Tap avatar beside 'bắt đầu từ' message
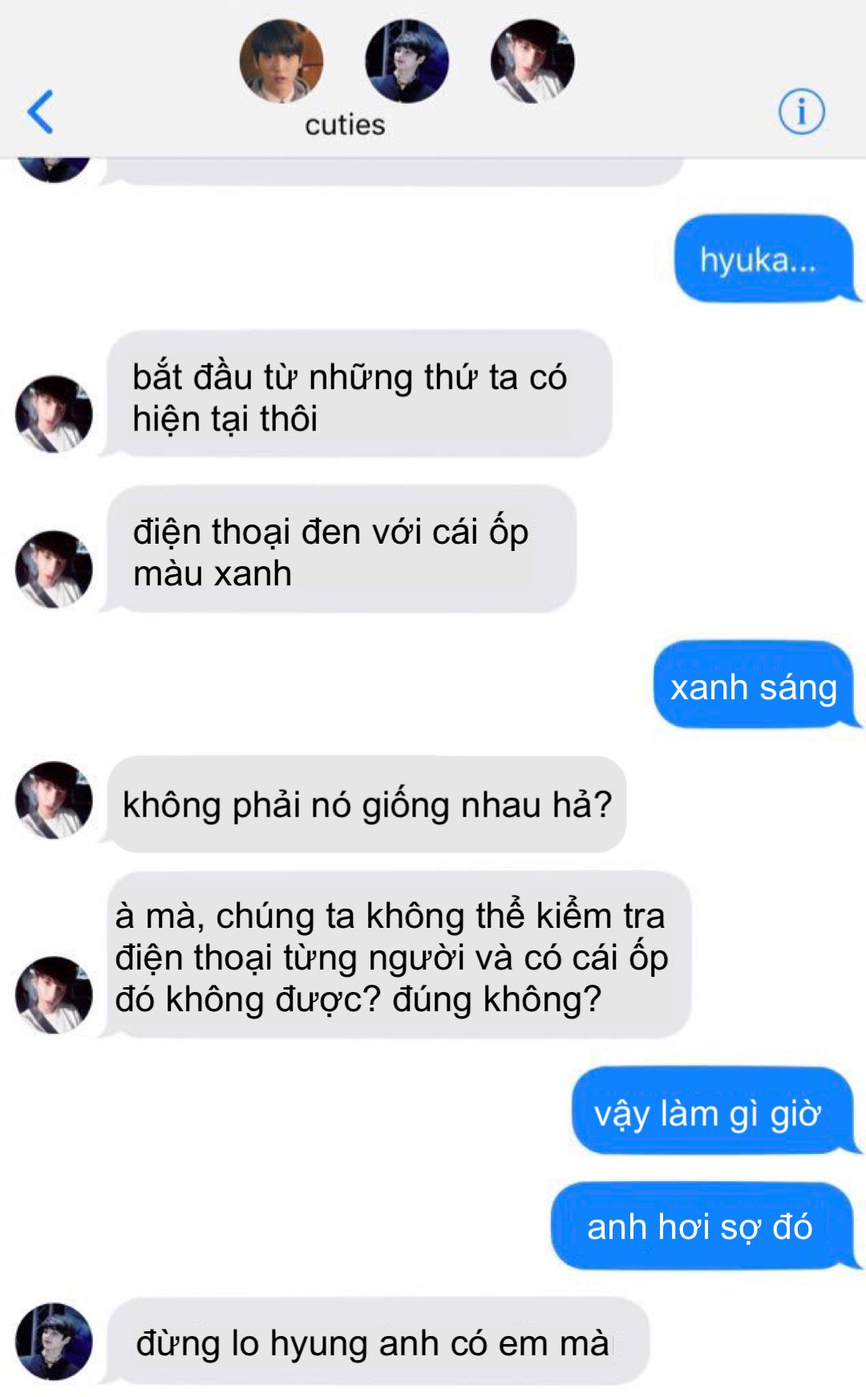This screenshot has height=1397, width=866. pos(54,415)
